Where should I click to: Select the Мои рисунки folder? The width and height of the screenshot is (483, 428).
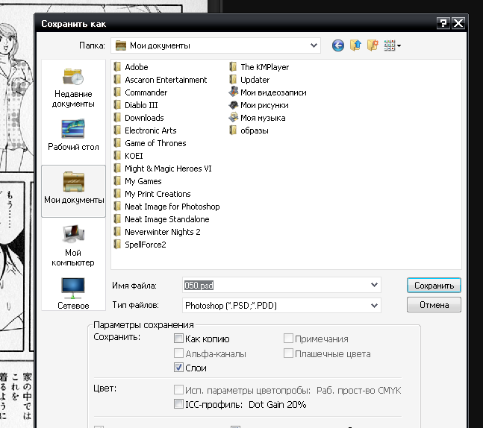coord(259,105)
